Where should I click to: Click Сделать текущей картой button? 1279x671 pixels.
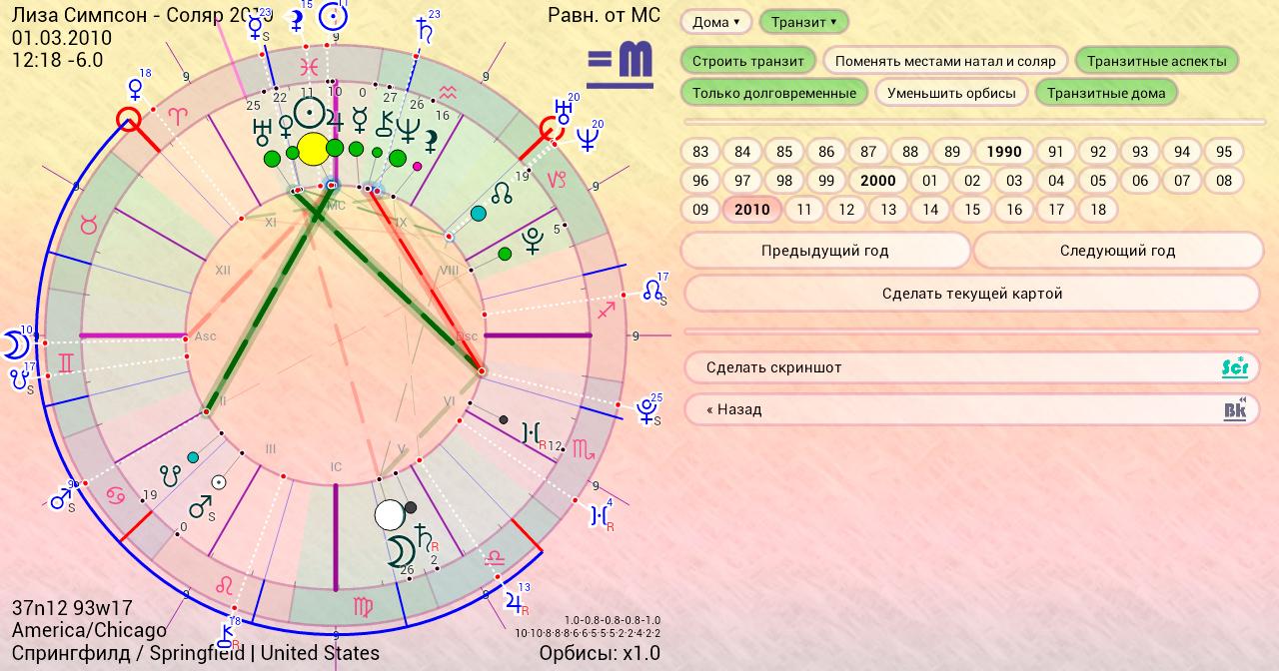(971, 294)
